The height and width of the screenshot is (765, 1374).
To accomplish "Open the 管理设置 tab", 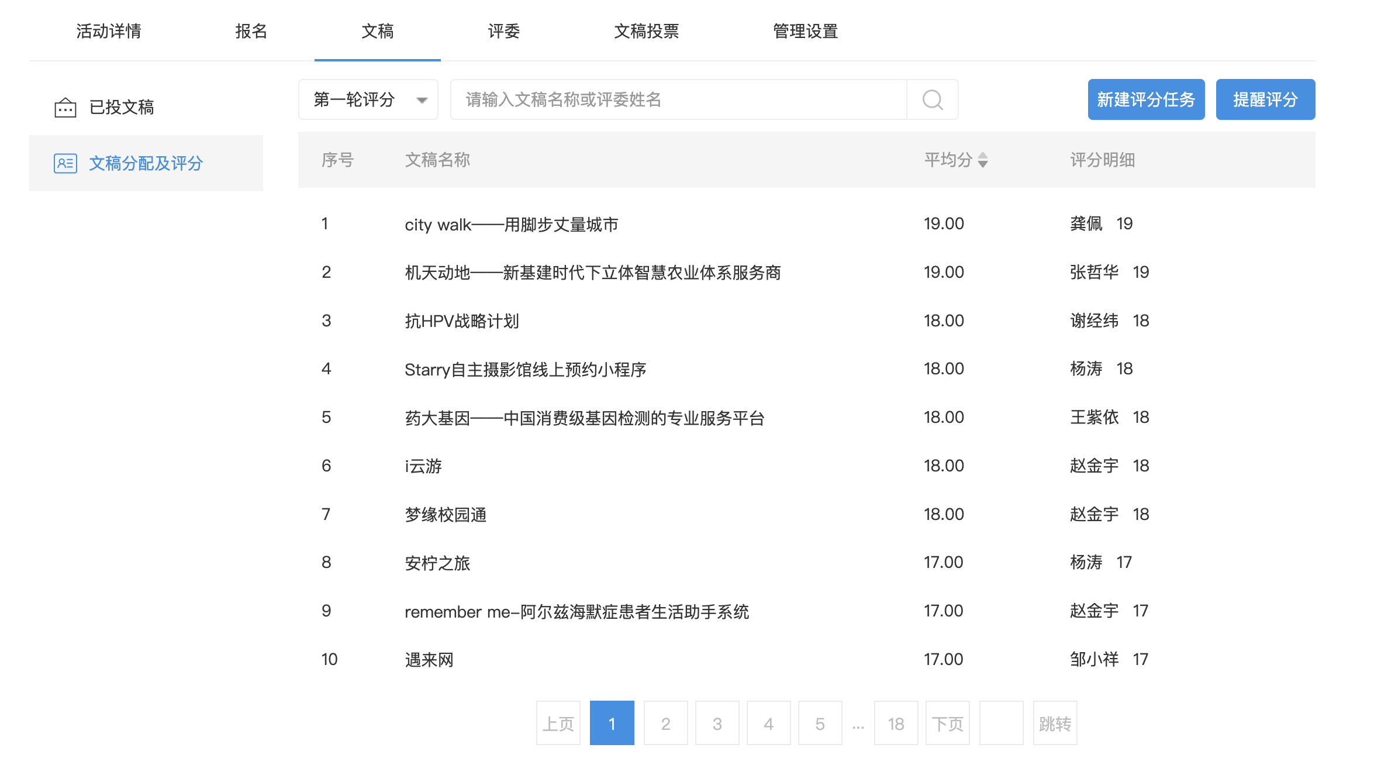I will (805, 31).
